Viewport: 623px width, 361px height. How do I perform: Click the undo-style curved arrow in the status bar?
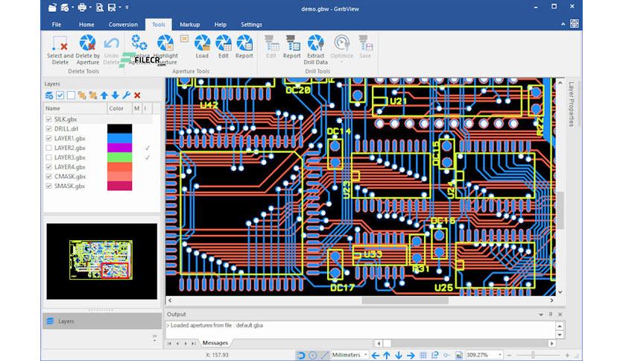[301, 355]
